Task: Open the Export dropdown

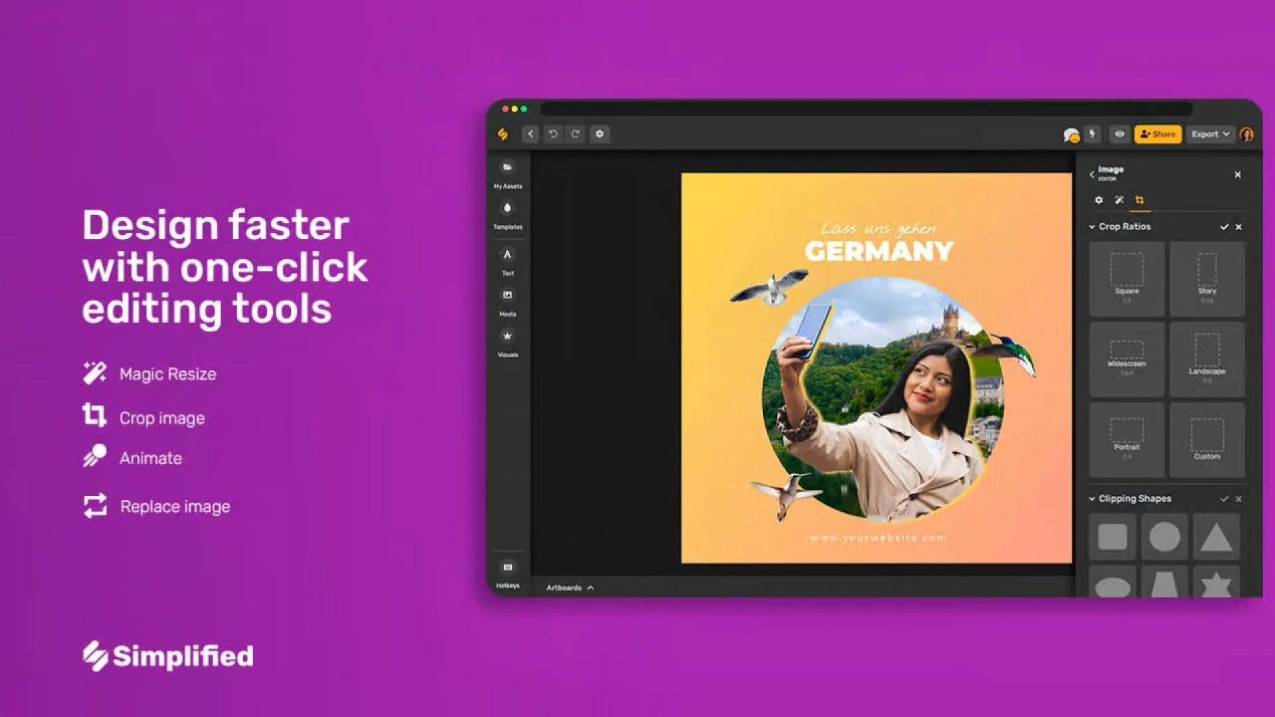Action: pos(1209,134)
